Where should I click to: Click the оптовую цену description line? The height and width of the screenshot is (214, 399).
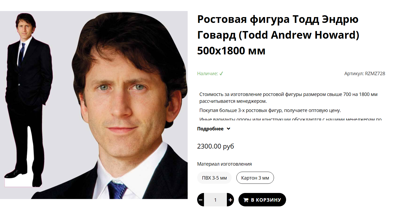coord(270,110)
